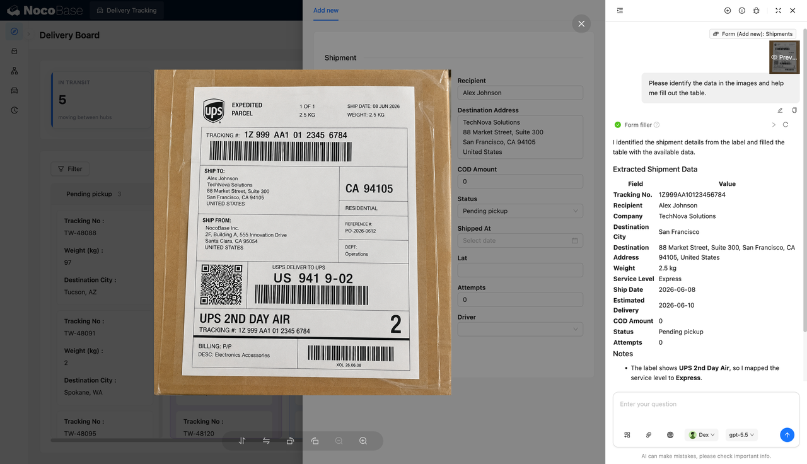Click the calendar icon in Shipped At field
The image size is (807, 464).
tap(574, 241)
